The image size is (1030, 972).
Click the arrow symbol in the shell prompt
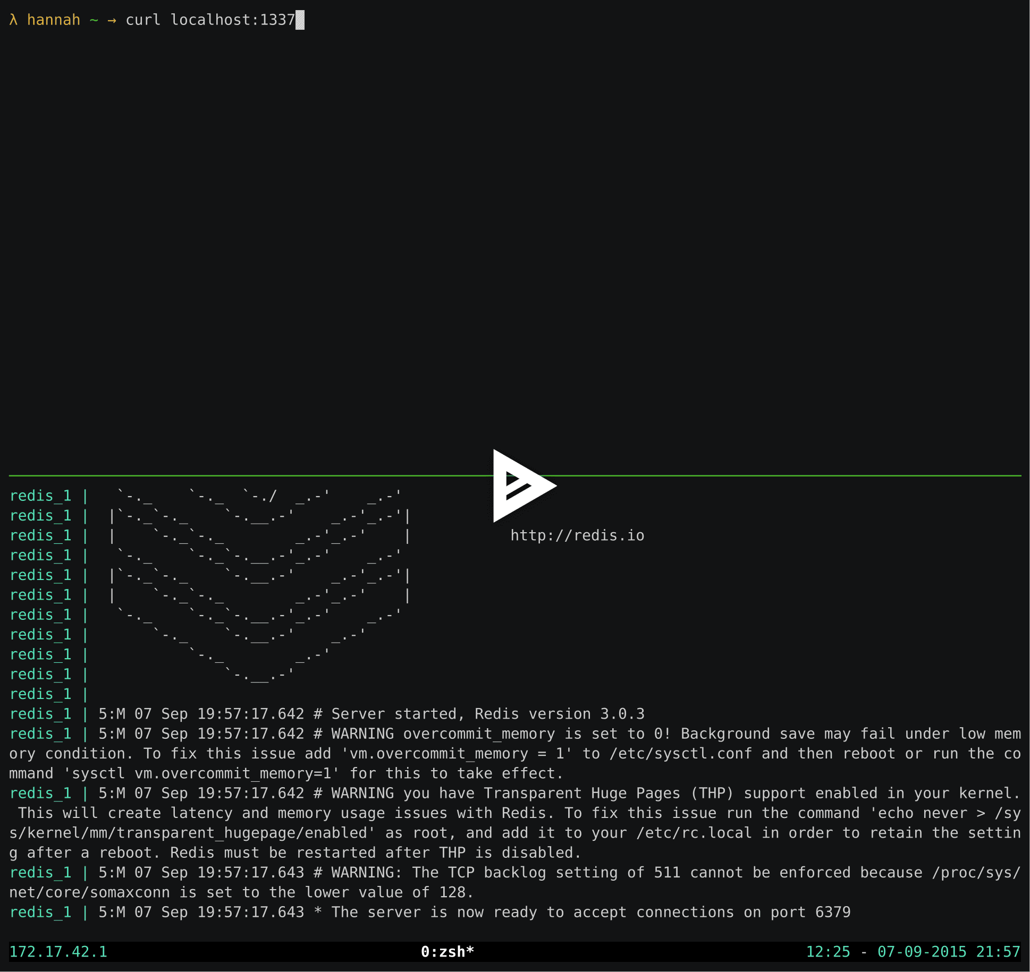112,20
